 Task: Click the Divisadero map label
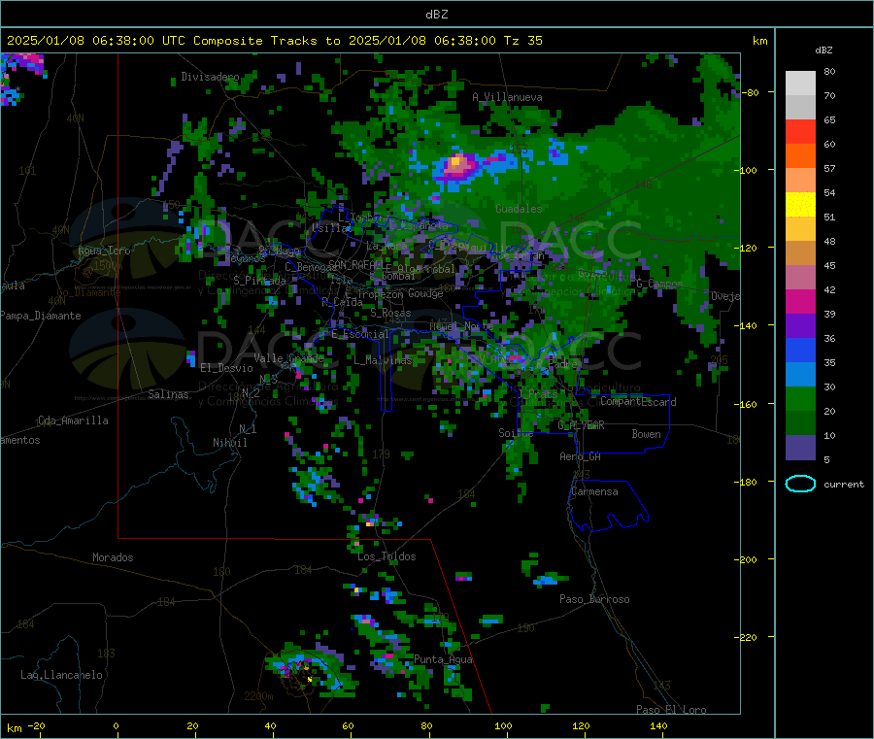point(210,77)
